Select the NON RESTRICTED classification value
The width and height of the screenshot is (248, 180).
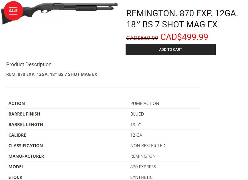(x=148, y=146)
